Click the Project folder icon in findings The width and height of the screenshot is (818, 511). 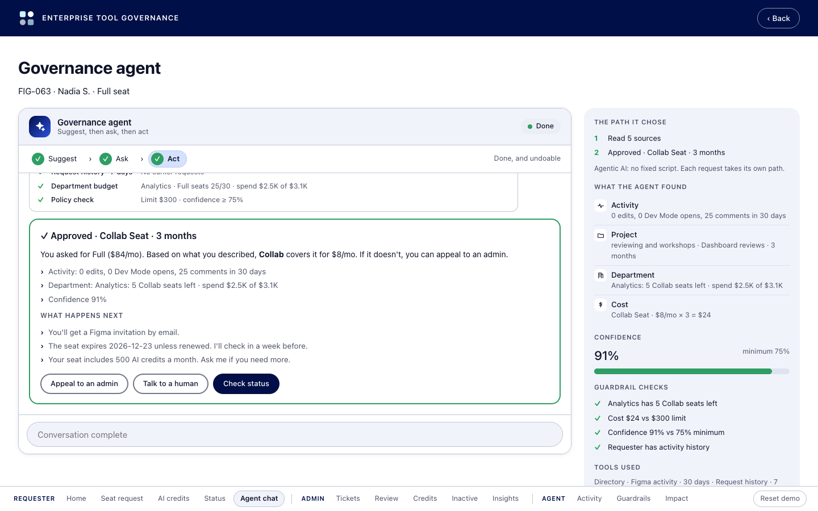[x=600, y=235]
